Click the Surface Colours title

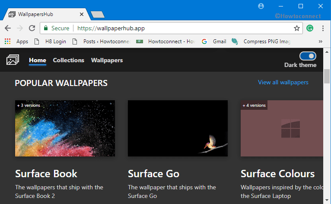[277, 174]
